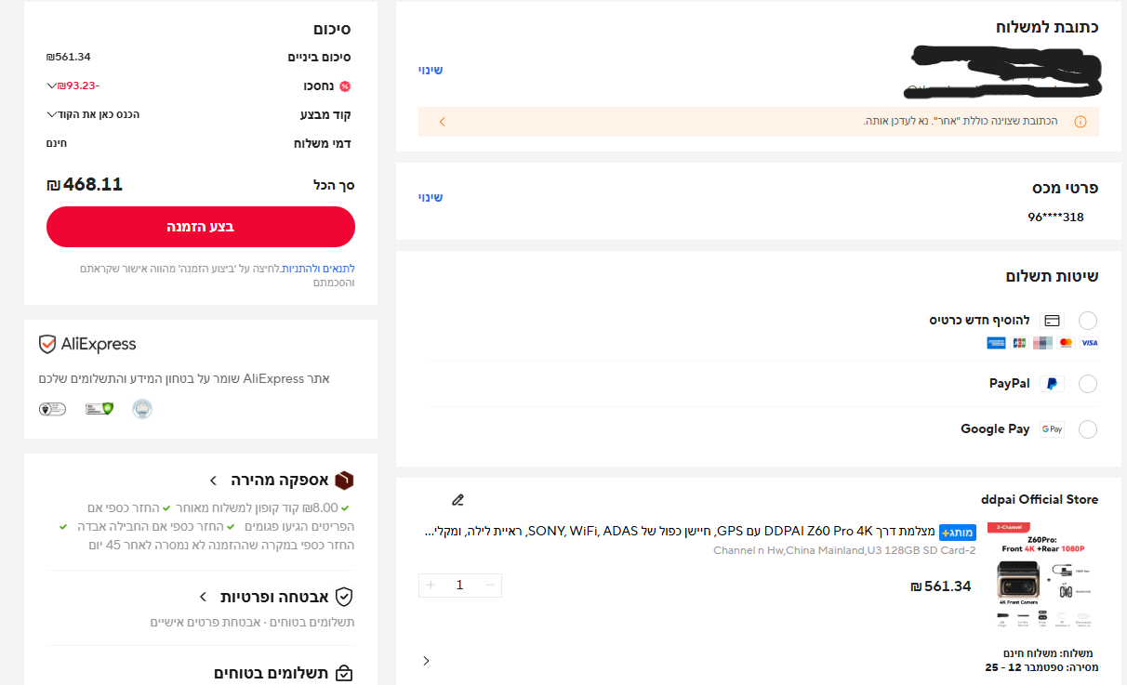Screen dimensions: 1127x685
Task: Click the brown package fast delivery icon
Action: (344, 481)
